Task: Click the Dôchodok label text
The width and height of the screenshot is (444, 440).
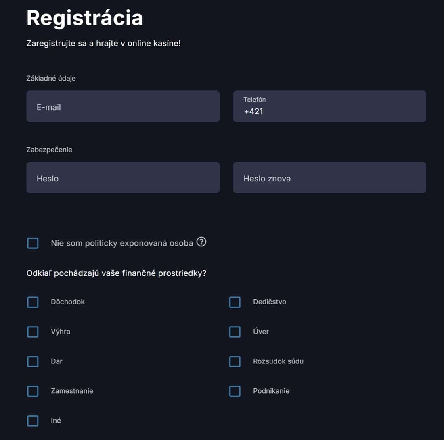Action: tap(68, 302)
